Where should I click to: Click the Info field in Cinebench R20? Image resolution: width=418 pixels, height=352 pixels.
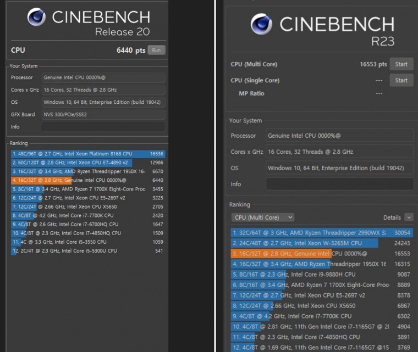pyautogui.click(x=103, y=127)
